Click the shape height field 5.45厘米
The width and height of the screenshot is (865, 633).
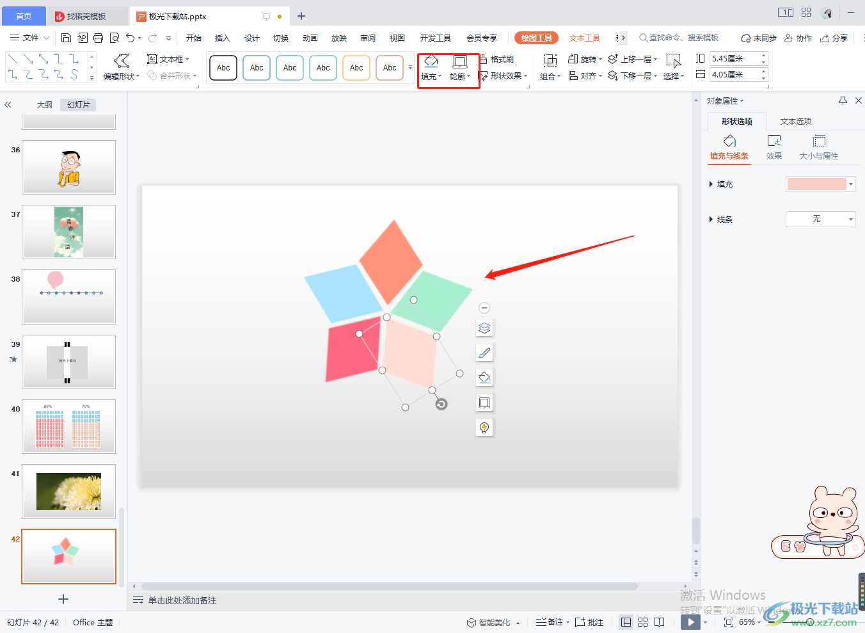pyautogui.click(x=739, y=59)
